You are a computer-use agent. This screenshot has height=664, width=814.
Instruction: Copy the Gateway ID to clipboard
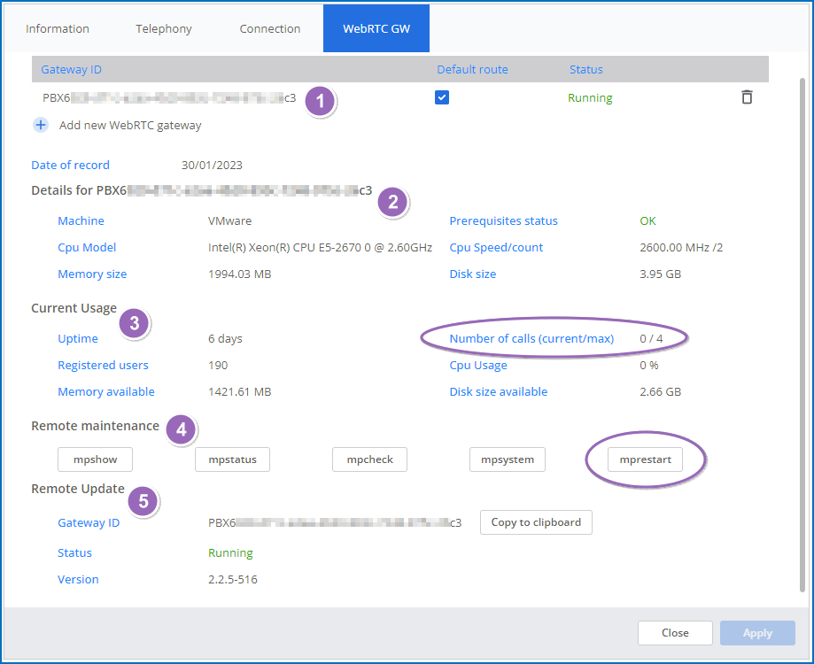coord(535,522)
